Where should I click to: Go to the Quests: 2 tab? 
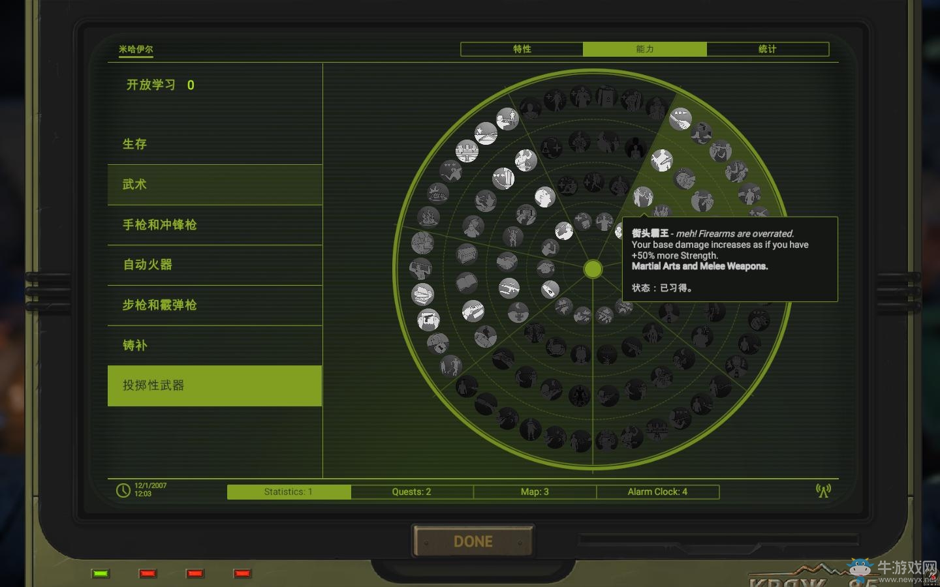pyautogui.click(x=412, y=492)
